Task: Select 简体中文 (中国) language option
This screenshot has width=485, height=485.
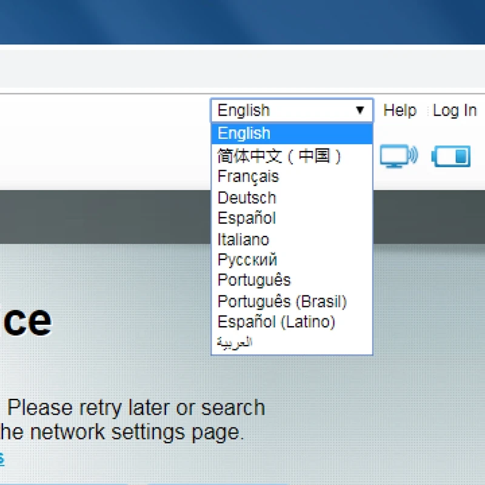Action: tap(292, 155)
